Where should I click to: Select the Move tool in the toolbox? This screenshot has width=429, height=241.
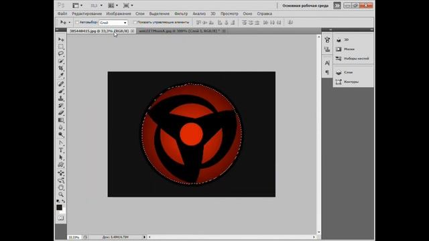pos(61,39)
